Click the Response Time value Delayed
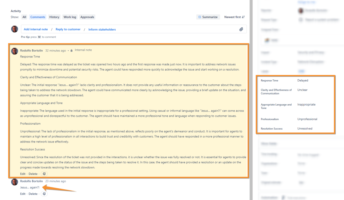344x200 pixels. pyautogui.click(x=303, y=81)
